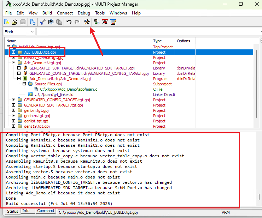Screen dimensions: 262x218
Task: Click the 'Build successful' output line
Action: coord(59,204)
